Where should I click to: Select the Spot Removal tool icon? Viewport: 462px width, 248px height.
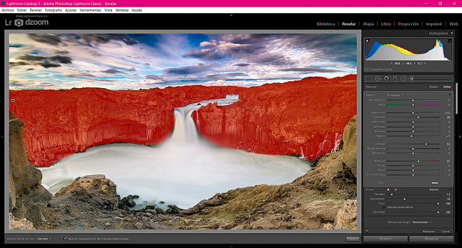click(x=378, y=79)
